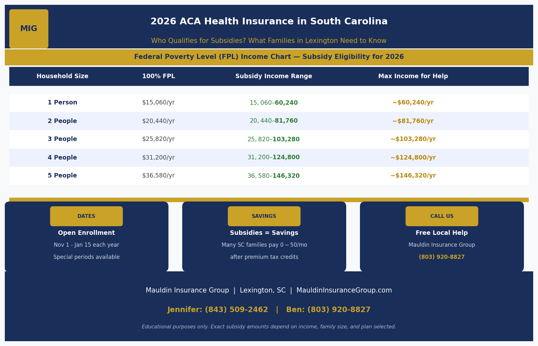Click the Subsidy Income Range header
This screenshot has width=538, height=346.
click(274, 76)
